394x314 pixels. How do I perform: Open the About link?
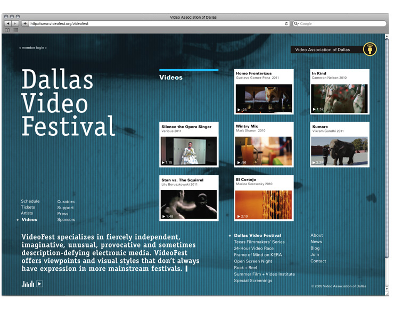pos(317,235)
